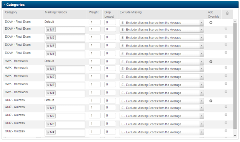The width and height of the screenshot is (240, 142).
Task: Remove M4 tag from QUIZ - Quizzes row
Action: pyautogui.click(x=48, y=132)
